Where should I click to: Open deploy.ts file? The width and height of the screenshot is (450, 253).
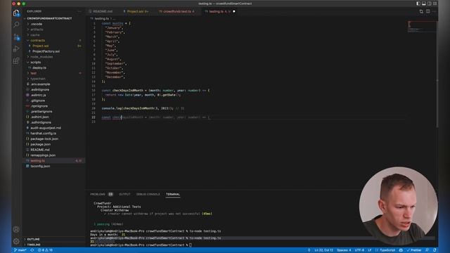point(54,67)
